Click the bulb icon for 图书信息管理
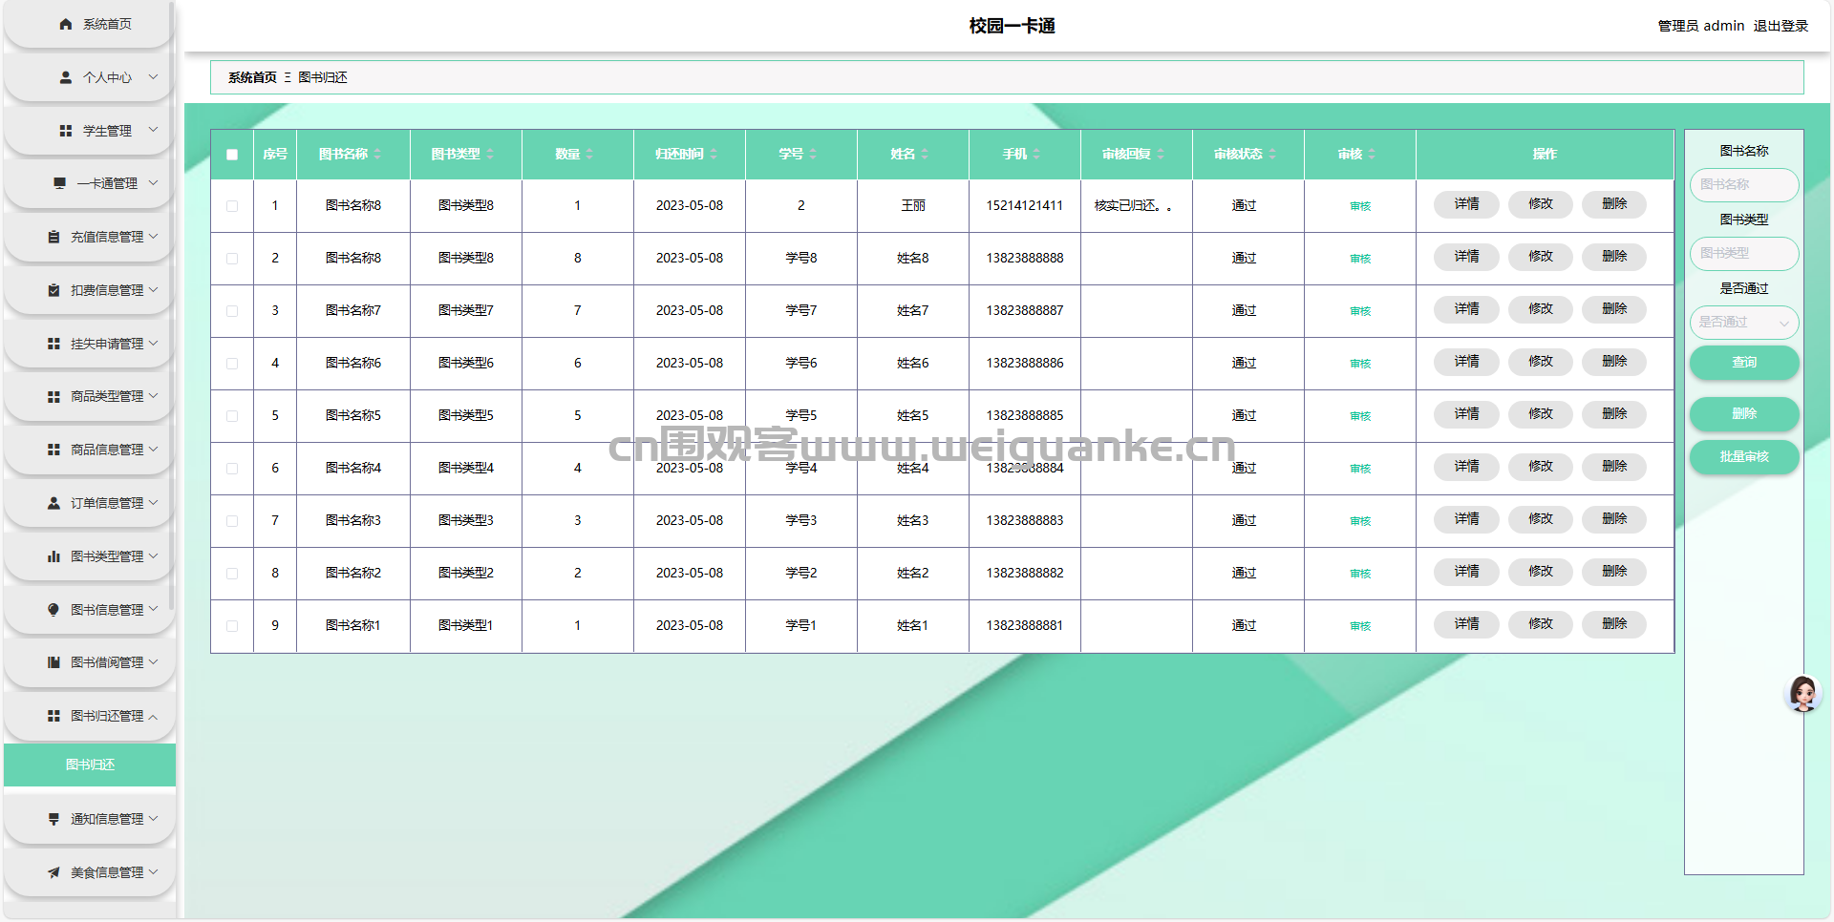 click(x=53, y=610)
